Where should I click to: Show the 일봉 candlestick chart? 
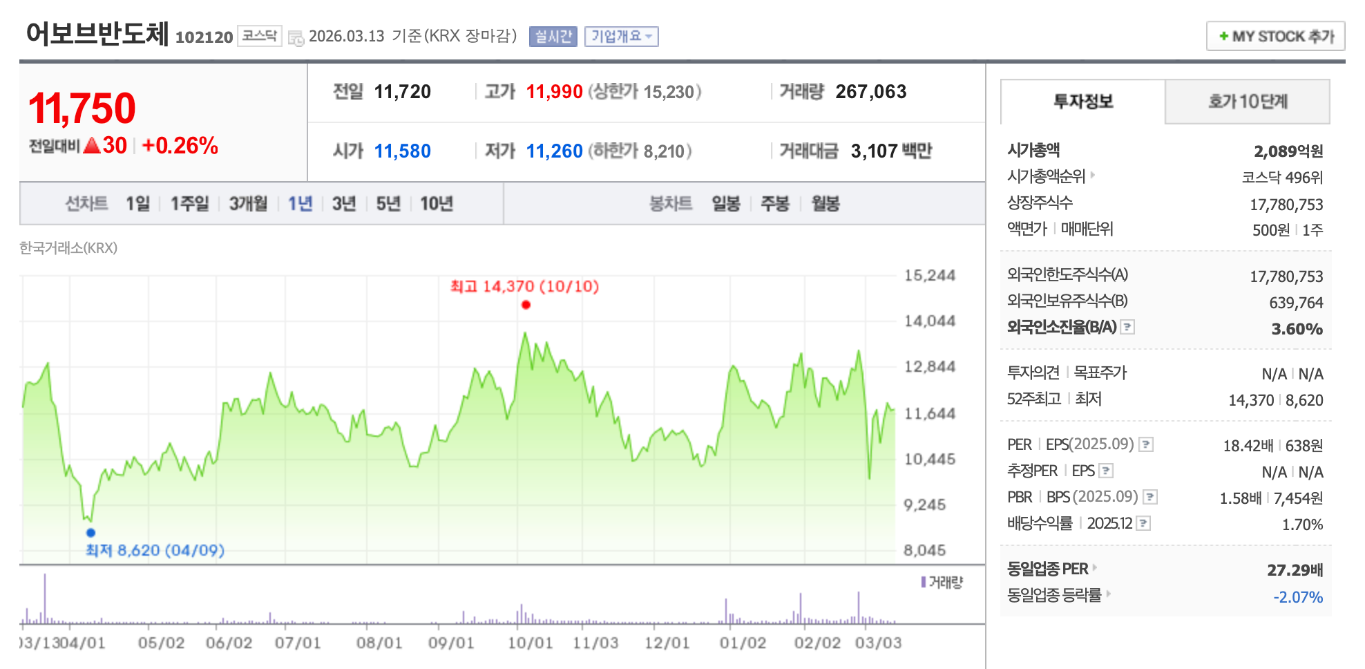(x=726, y=204)
